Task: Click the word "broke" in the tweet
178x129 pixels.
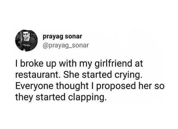Action: tap(32, 63)
